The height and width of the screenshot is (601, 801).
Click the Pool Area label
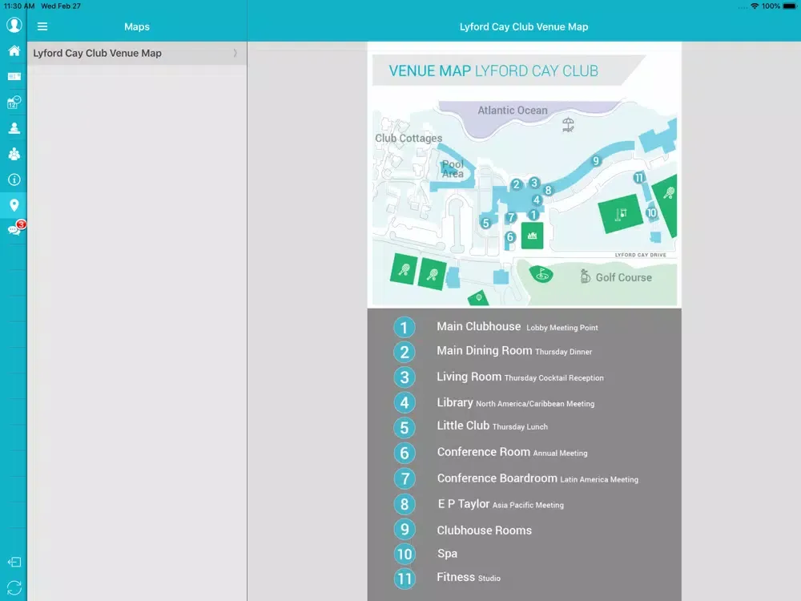[x=453, y=169]
